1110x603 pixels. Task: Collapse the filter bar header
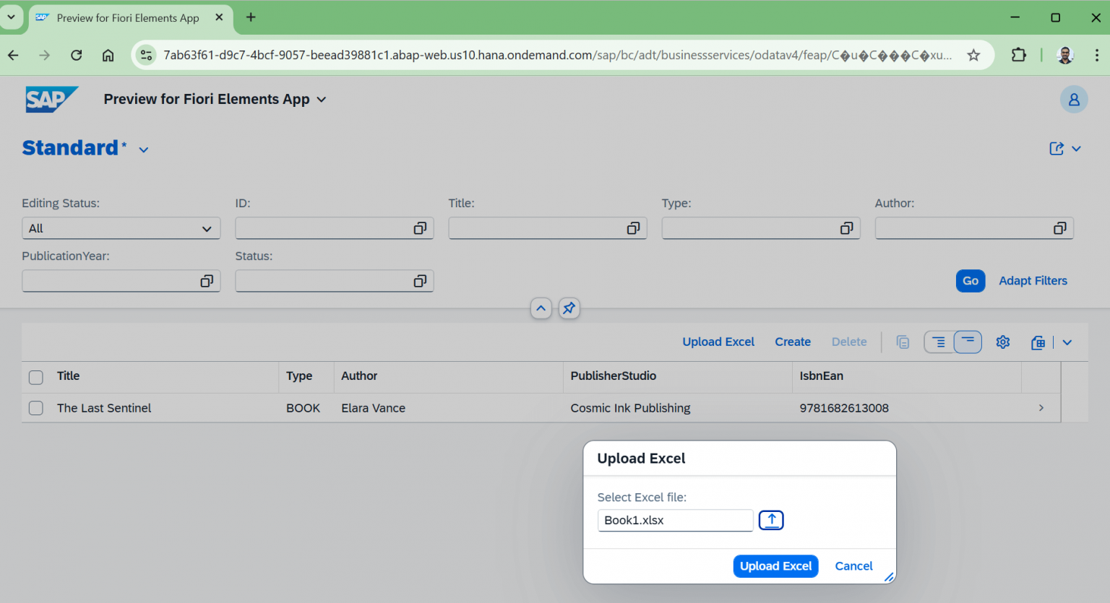coord(541,308)
